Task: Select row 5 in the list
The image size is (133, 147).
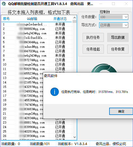Action: pyautogui.click(x=36, y=42)
